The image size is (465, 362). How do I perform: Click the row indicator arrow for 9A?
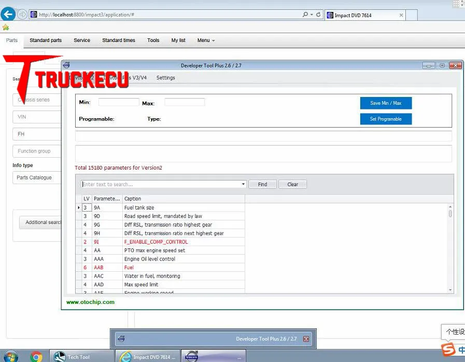pos(79,207)
